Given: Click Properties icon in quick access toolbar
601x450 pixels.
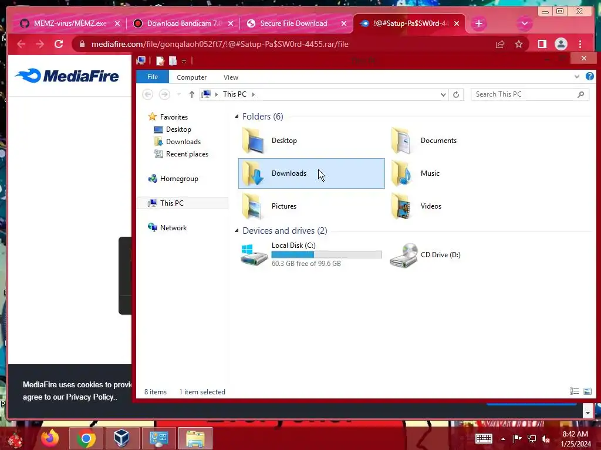Looking at the screenshot, I should (160, 61).
